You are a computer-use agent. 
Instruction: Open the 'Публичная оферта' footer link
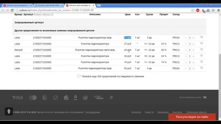pyautogui.click(x=196, y=112)
